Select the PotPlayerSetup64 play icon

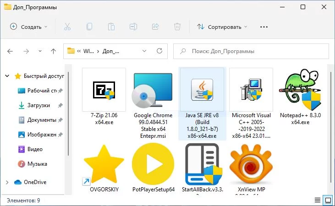153,164
